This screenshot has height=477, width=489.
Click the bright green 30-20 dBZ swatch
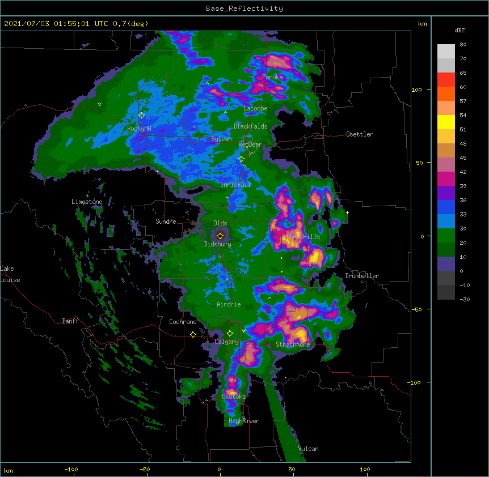click(446, 236)
